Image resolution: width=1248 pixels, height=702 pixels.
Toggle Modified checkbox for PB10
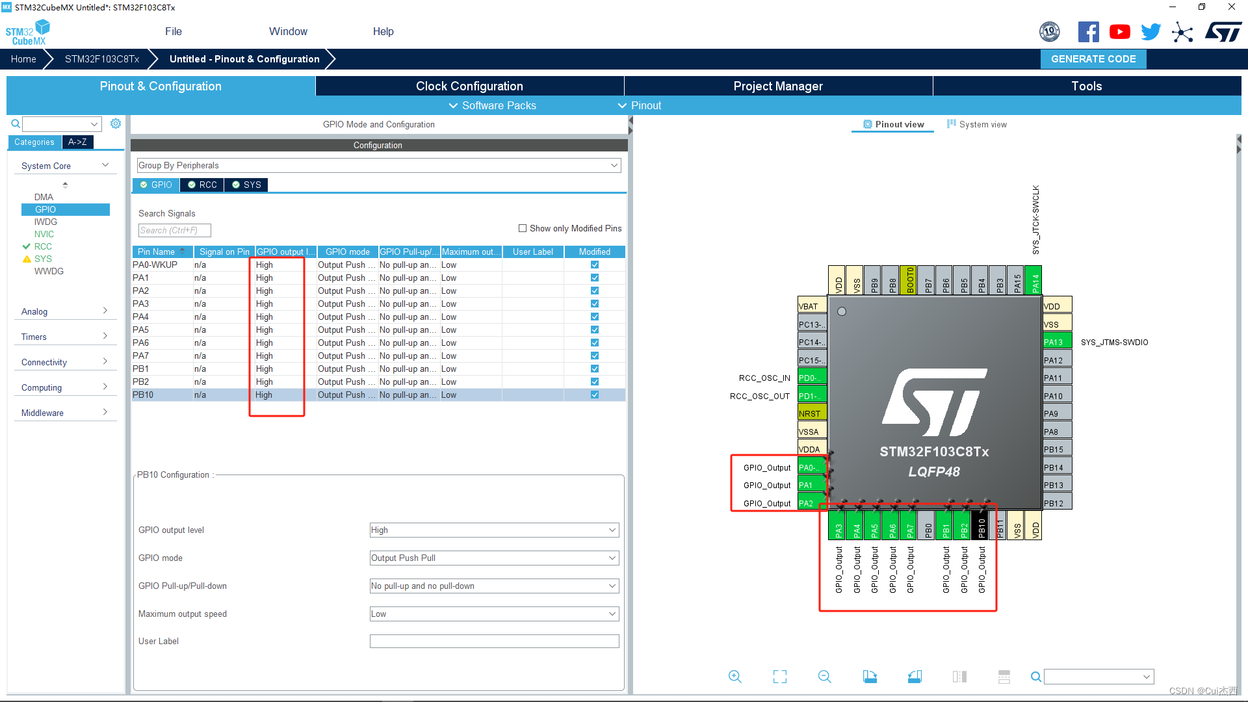coord(595,395)
